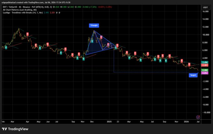This screenshot has width=213, height=134.
Task: Click the 2025 label on time axis
Action: 109,122
